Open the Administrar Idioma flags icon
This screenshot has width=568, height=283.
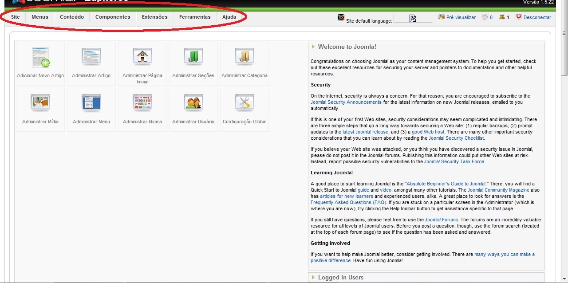(142, 103)
